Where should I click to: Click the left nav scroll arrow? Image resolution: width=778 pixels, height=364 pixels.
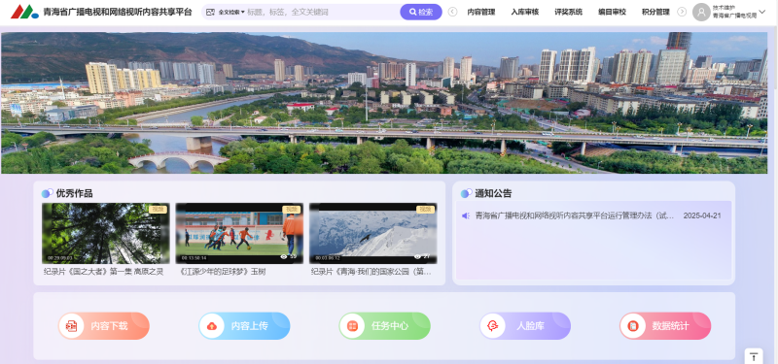452,12
